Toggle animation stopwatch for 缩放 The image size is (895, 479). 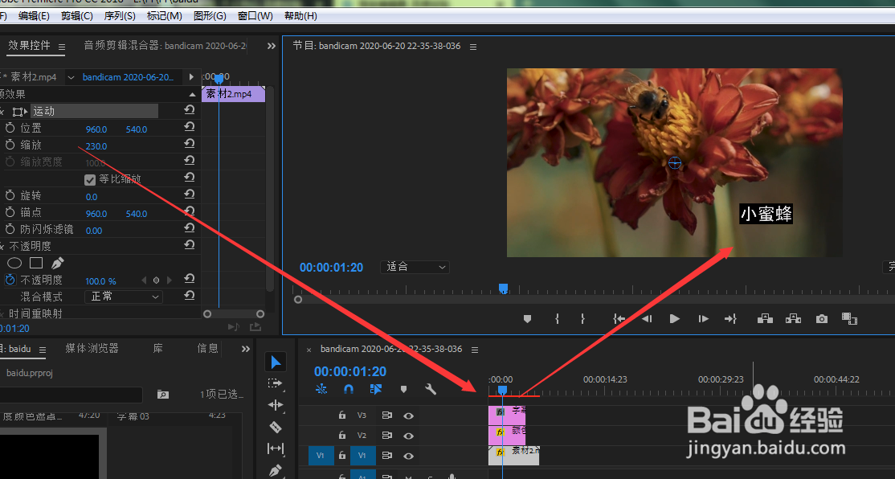tap(10, 145)
